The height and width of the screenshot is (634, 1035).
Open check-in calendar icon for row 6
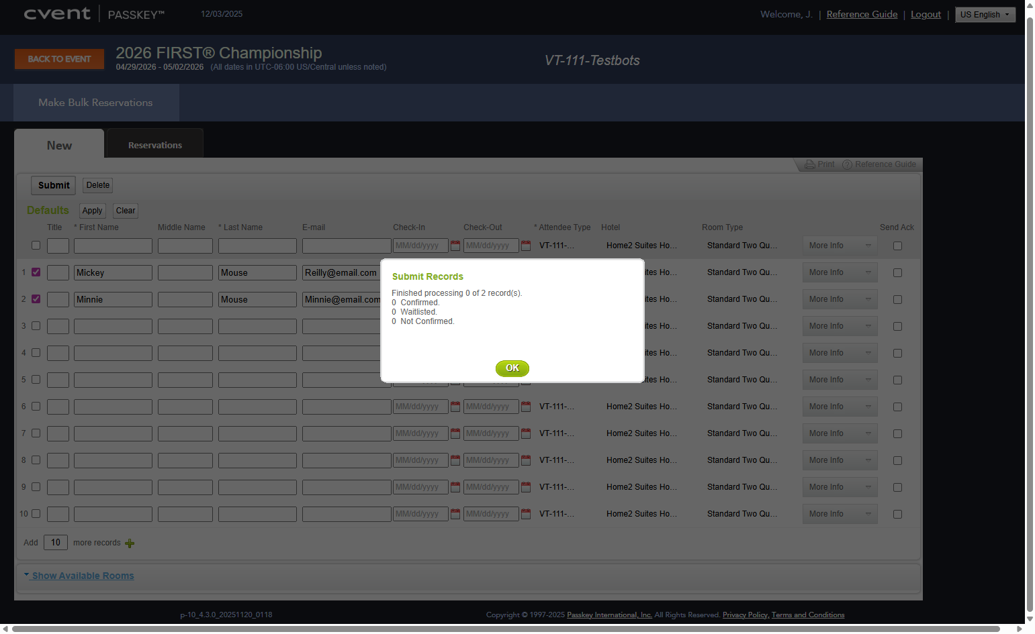click(x=455, y=407)
